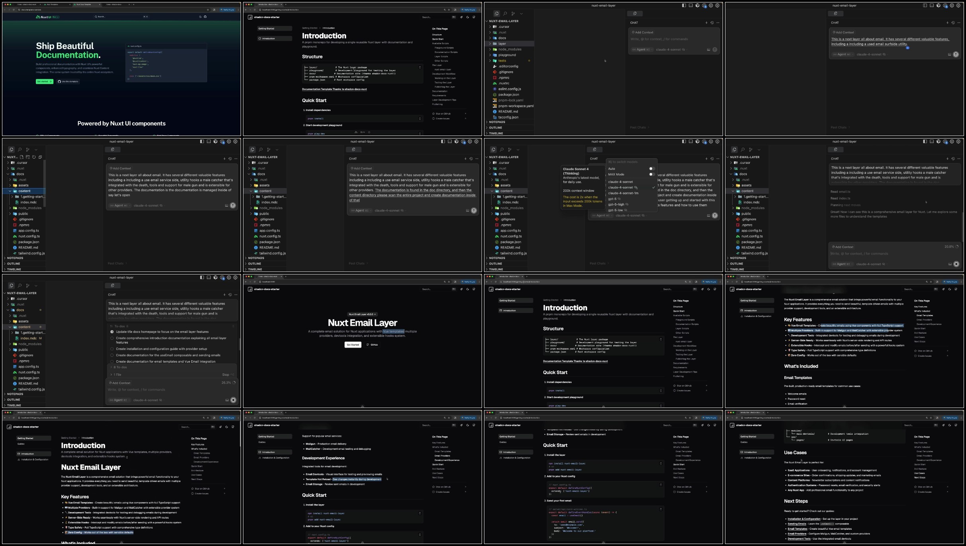Image resolution: width=966 pixels, height=546 pixels.
Task: Click the search field in the Nuxt UI header
Action: point(121,17)
